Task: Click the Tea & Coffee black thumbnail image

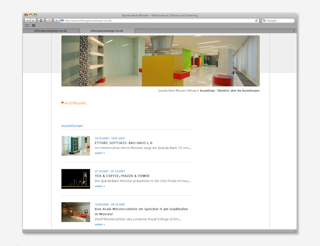Action: pos(75,179)
